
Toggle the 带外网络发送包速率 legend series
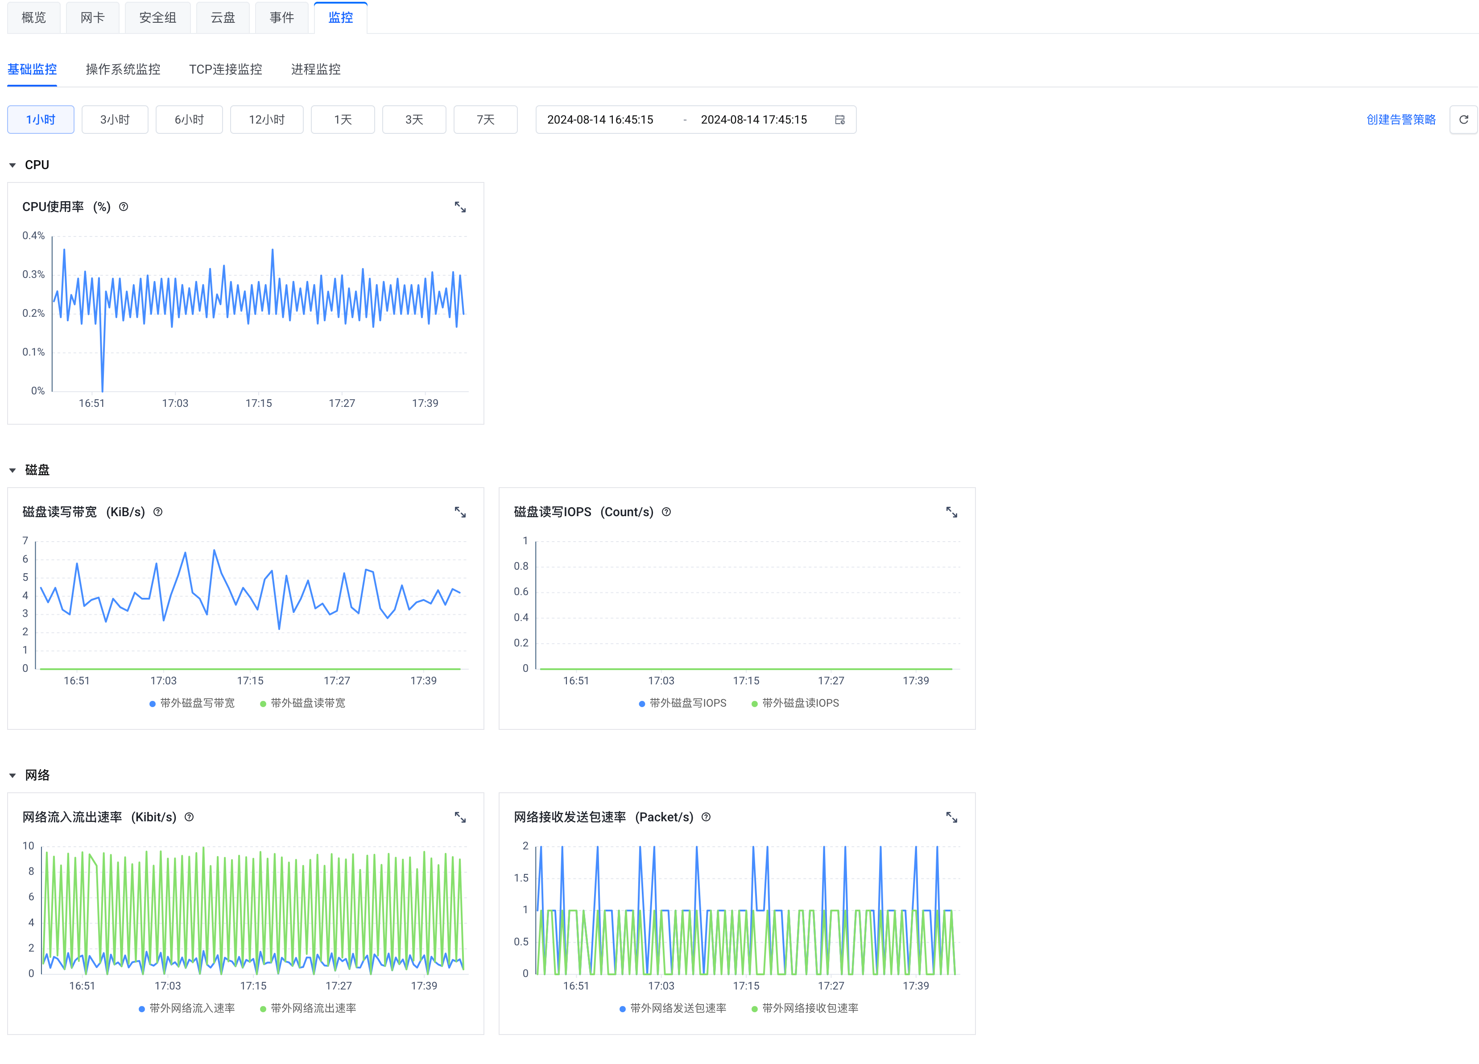click(x=672, y=1009)
